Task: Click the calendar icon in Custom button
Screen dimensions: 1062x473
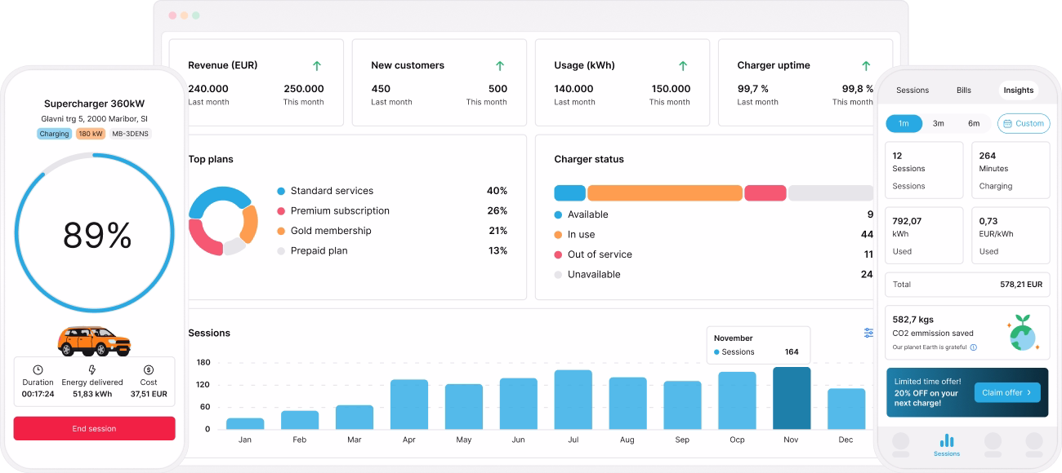Action: tap(1007, 124)
